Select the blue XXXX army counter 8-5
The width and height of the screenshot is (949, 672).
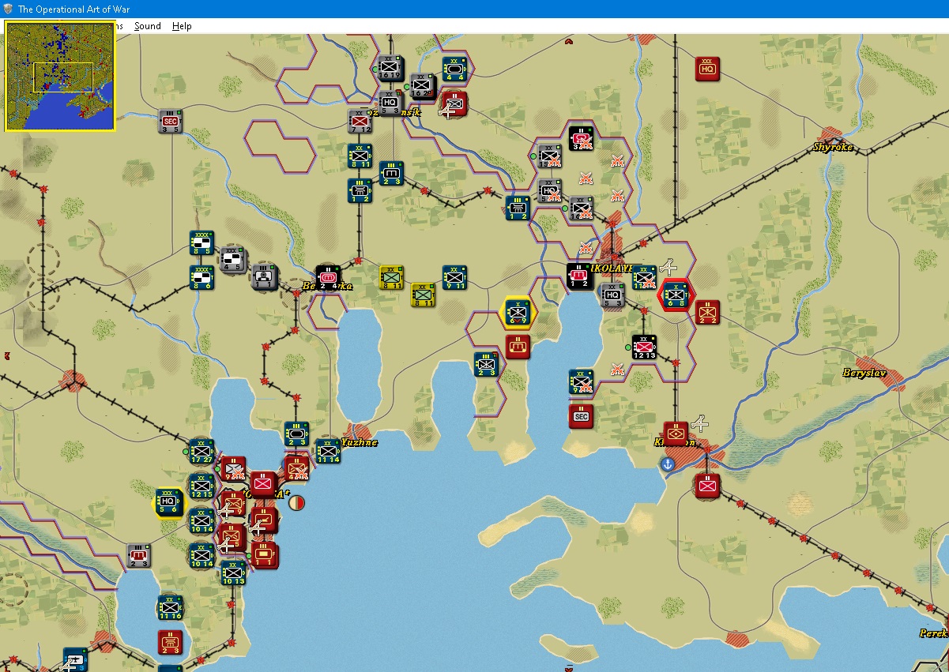point(201,242)
